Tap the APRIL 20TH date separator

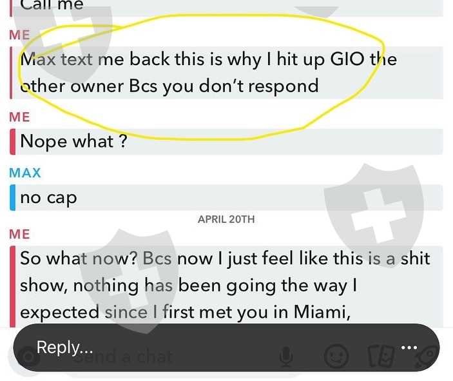(x=226, y=219)
